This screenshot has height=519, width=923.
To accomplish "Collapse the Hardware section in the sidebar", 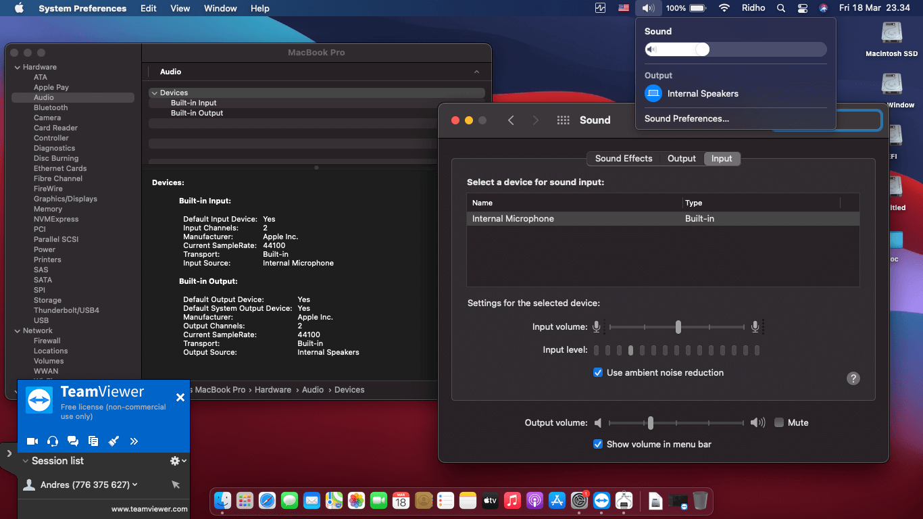I will click(16, 66).
